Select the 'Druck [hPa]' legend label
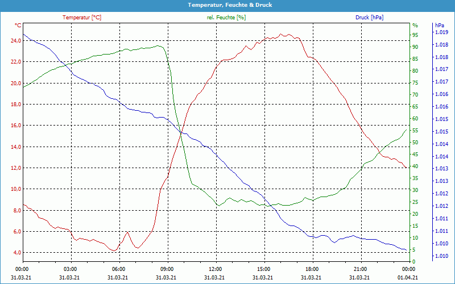Viewport: 455px width, 284px height. point(369,18)
